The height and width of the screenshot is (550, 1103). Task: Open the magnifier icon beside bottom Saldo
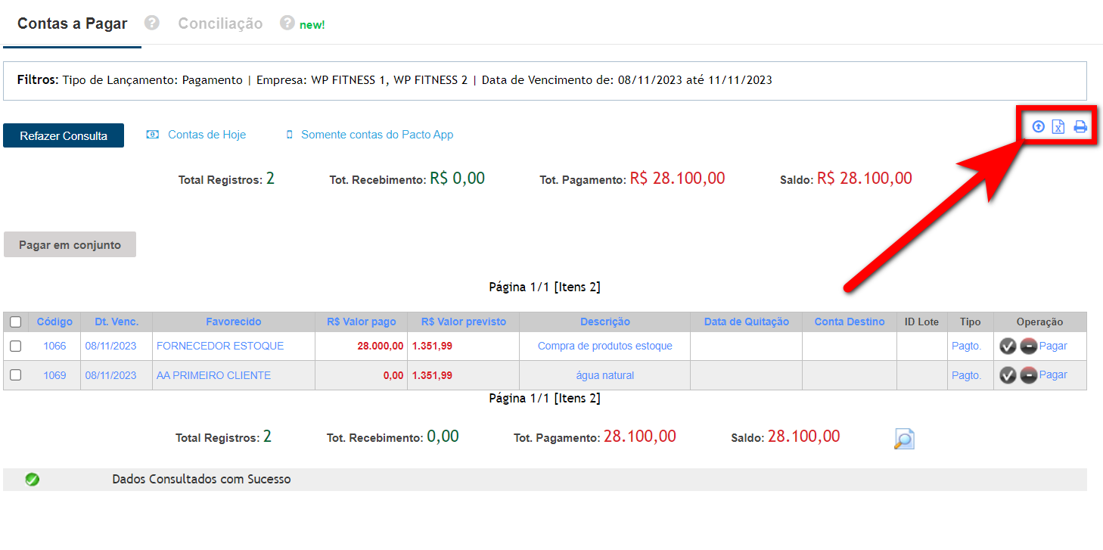pyautogui.click(x=904, y=439)
